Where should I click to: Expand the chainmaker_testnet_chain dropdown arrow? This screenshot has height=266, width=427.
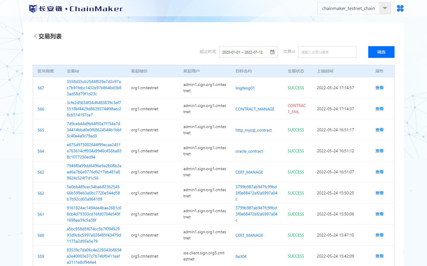385,8
